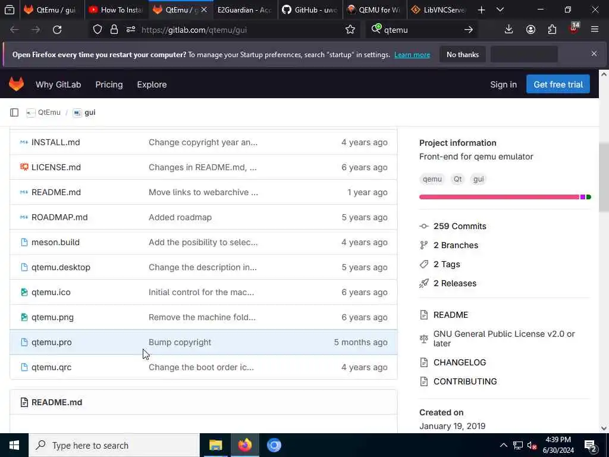This screenshot has width=609, height=457.
Task: Switch to the How To Install YouTube tab
Action: (x=116, y=10)
